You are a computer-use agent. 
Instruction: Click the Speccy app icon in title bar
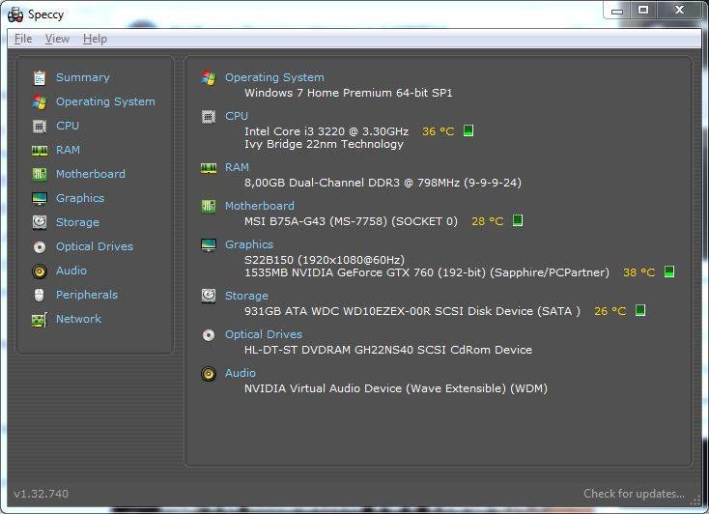click(15, 14)
